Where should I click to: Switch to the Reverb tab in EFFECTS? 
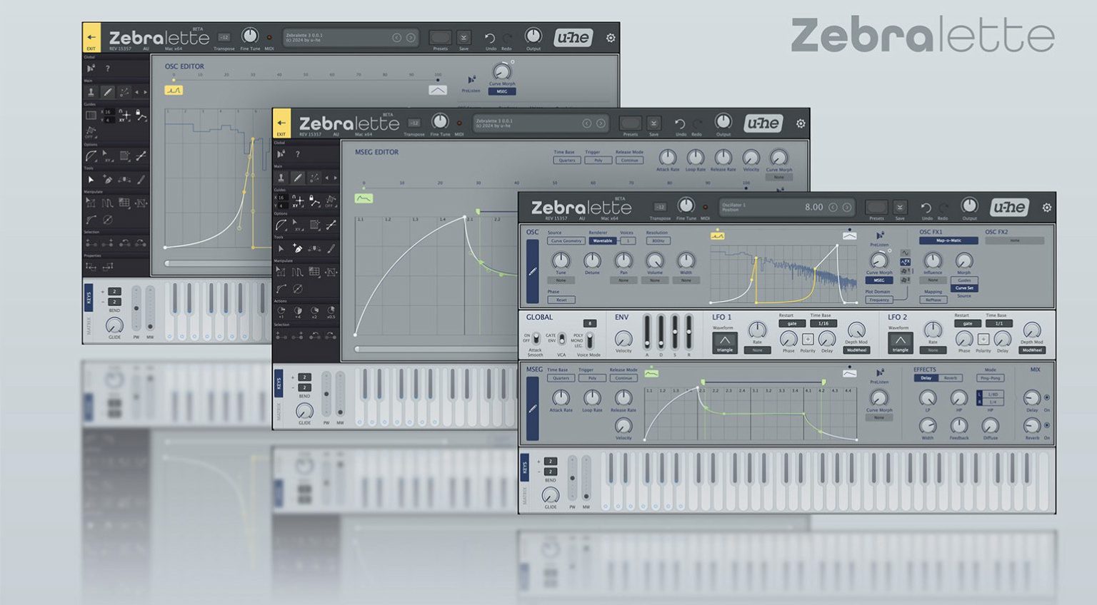pyautogui.click(x=951, y=378)
